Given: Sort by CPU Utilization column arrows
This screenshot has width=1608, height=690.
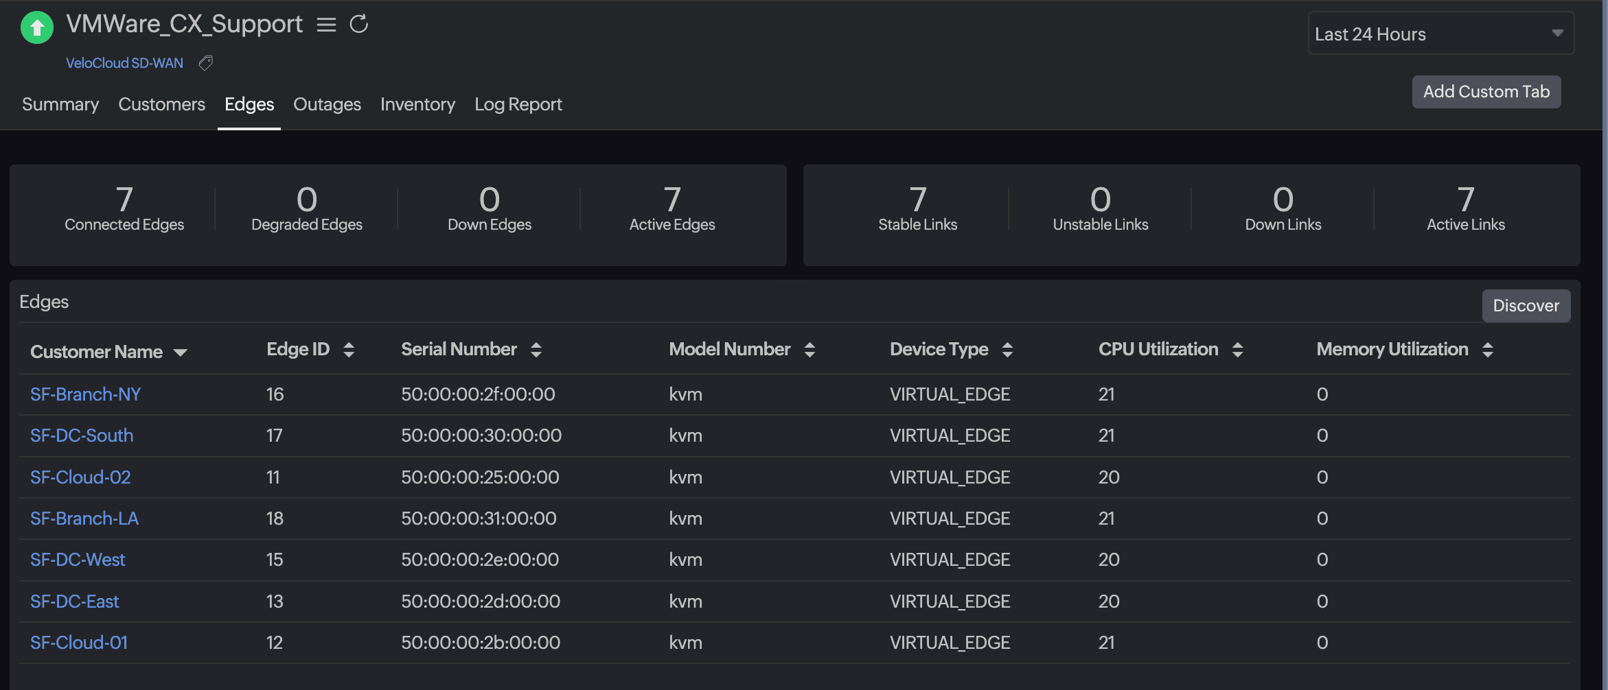Looking at the screenshot, I should pos(1237,350).
